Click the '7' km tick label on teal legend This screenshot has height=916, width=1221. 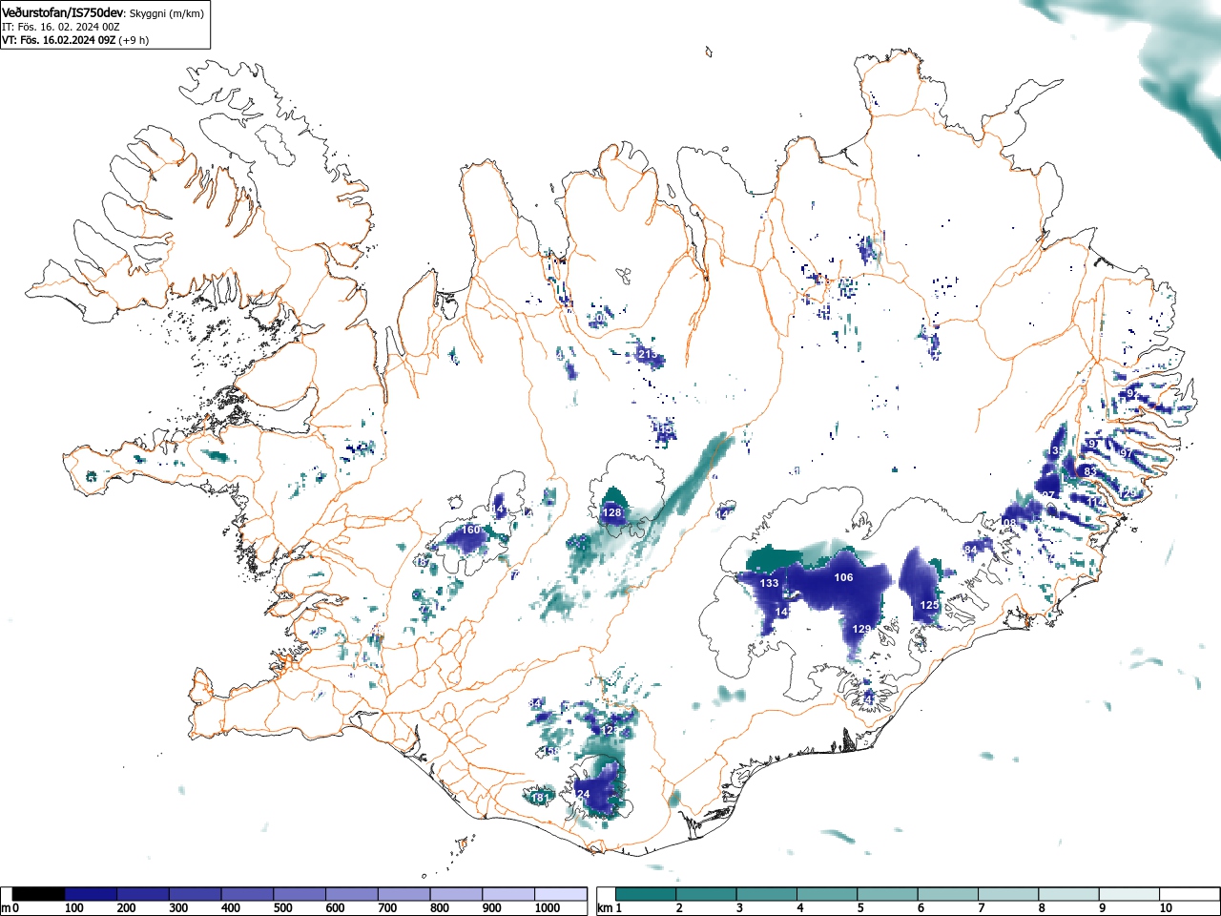coord(982,908)
